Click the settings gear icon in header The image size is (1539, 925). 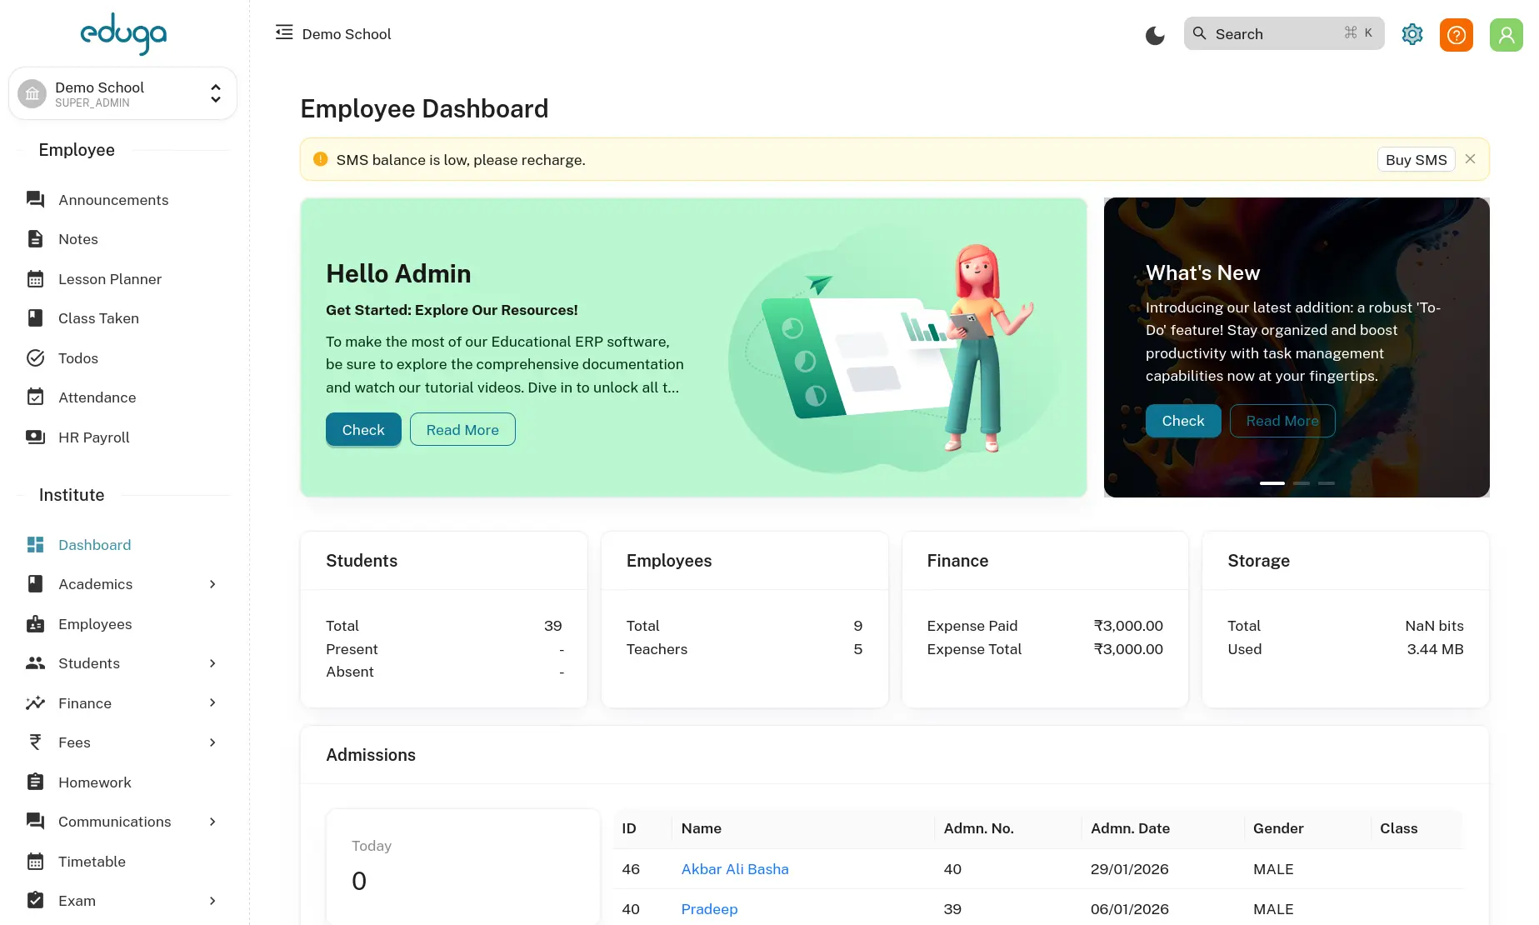pos(1412,34)
